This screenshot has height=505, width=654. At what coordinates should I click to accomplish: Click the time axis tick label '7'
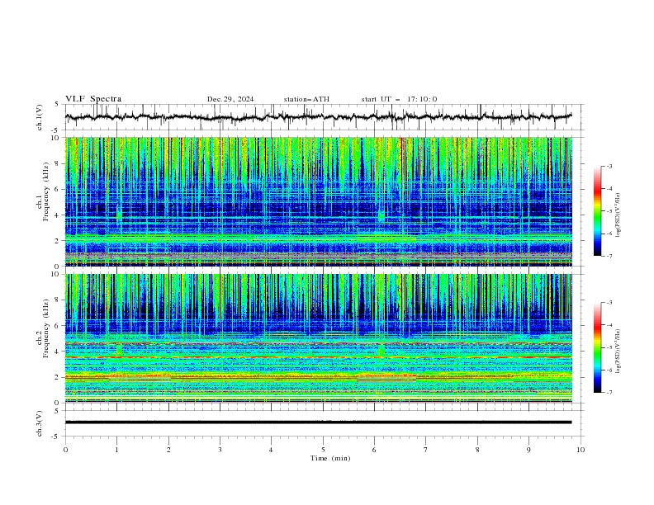(x=426, y=450)
